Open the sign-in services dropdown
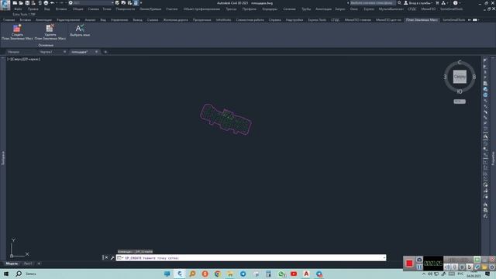496x279 pixels. click(x=418, y=3)
